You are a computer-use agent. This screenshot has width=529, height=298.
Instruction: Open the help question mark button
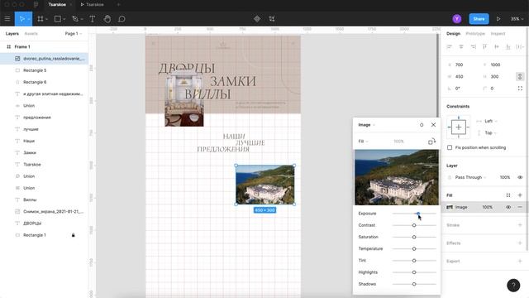point(513,285)
